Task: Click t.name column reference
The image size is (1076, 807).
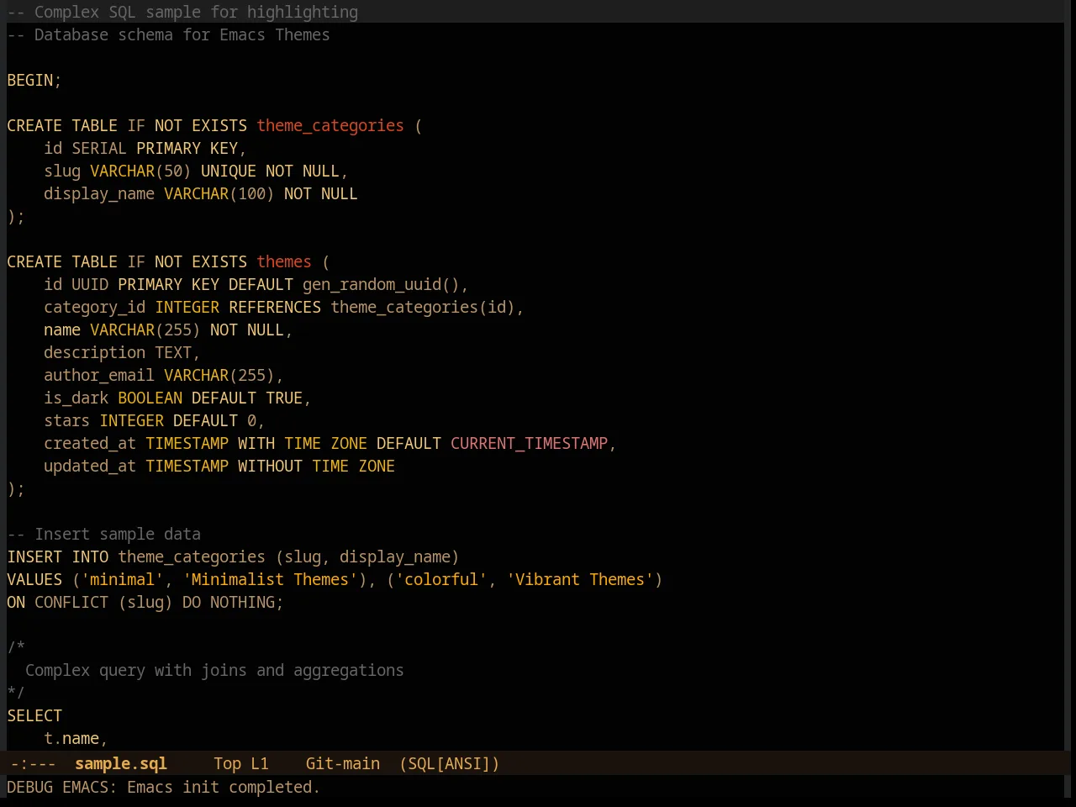Action: click(x=71, y=738)
